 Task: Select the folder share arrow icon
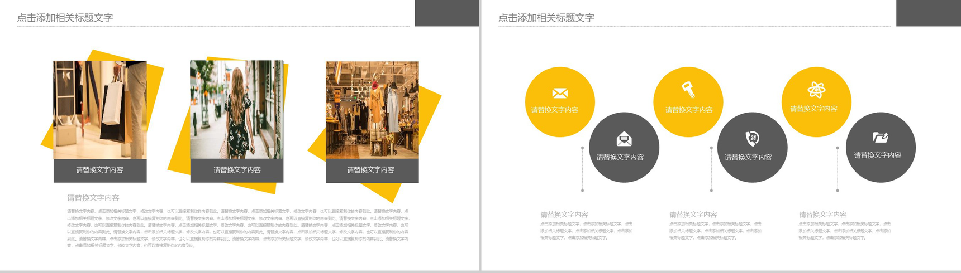[881, 137]
